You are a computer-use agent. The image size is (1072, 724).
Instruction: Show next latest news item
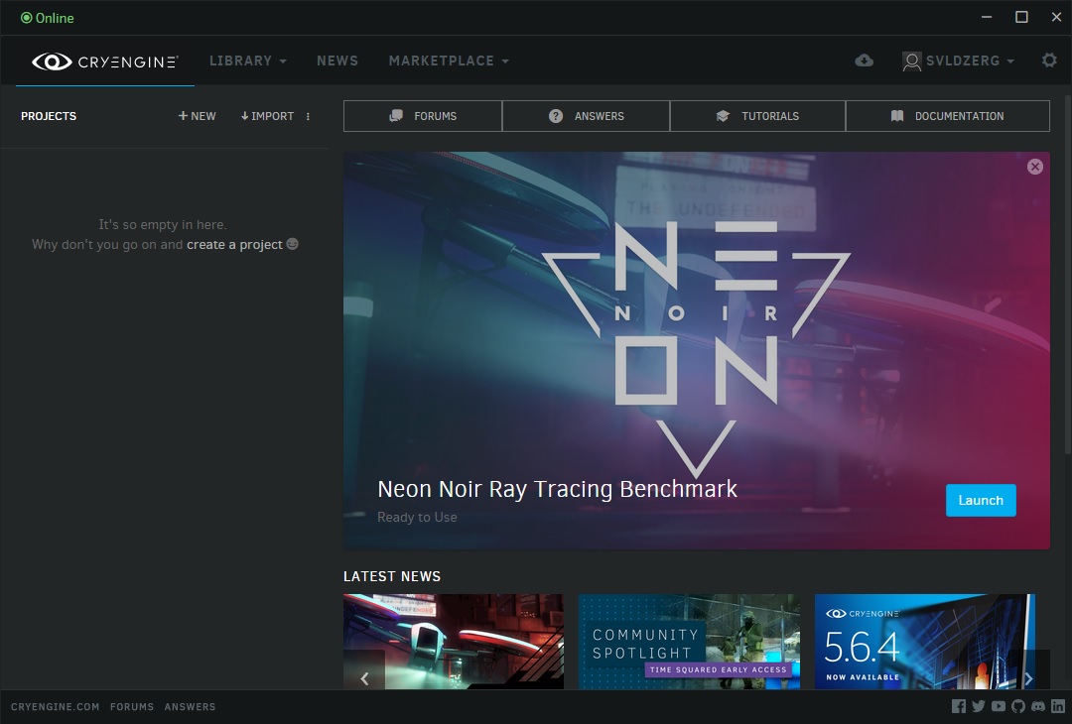click(x=1028, y=678)
